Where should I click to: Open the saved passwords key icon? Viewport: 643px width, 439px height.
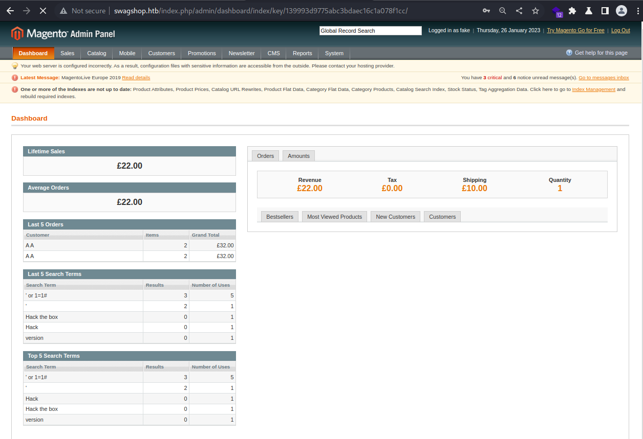(486, 11)
